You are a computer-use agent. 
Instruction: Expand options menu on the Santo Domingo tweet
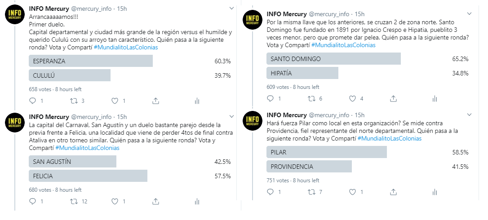(469, 14)
